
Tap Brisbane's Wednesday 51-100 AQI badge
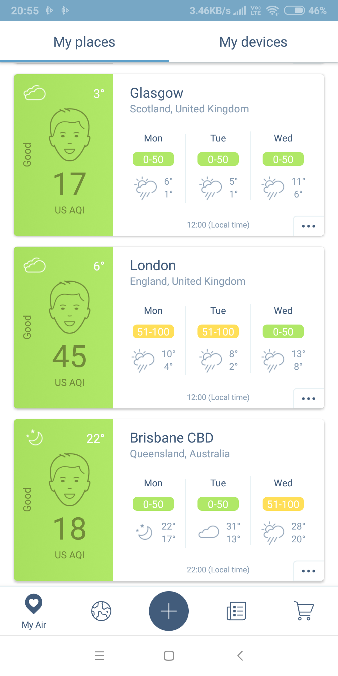point(283,504)
